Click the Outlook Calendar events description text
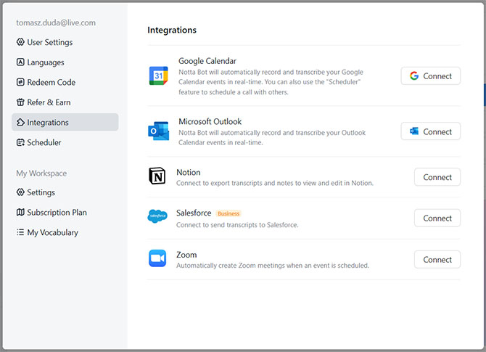Screen dimensions: 486x352 272,137
